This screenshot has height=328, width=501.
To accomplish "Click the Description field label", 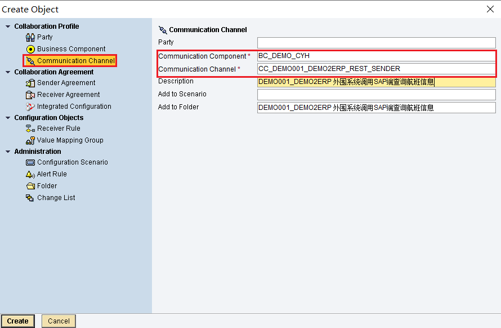I will 176,81.
